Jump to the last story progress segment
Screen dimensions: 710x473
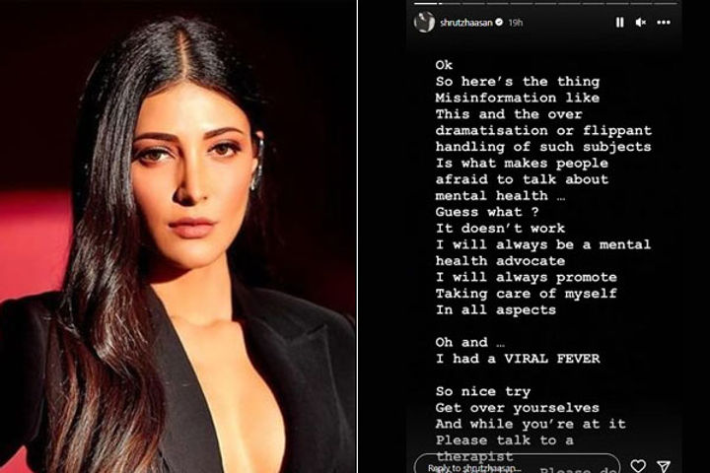click(x=666, y=3)
